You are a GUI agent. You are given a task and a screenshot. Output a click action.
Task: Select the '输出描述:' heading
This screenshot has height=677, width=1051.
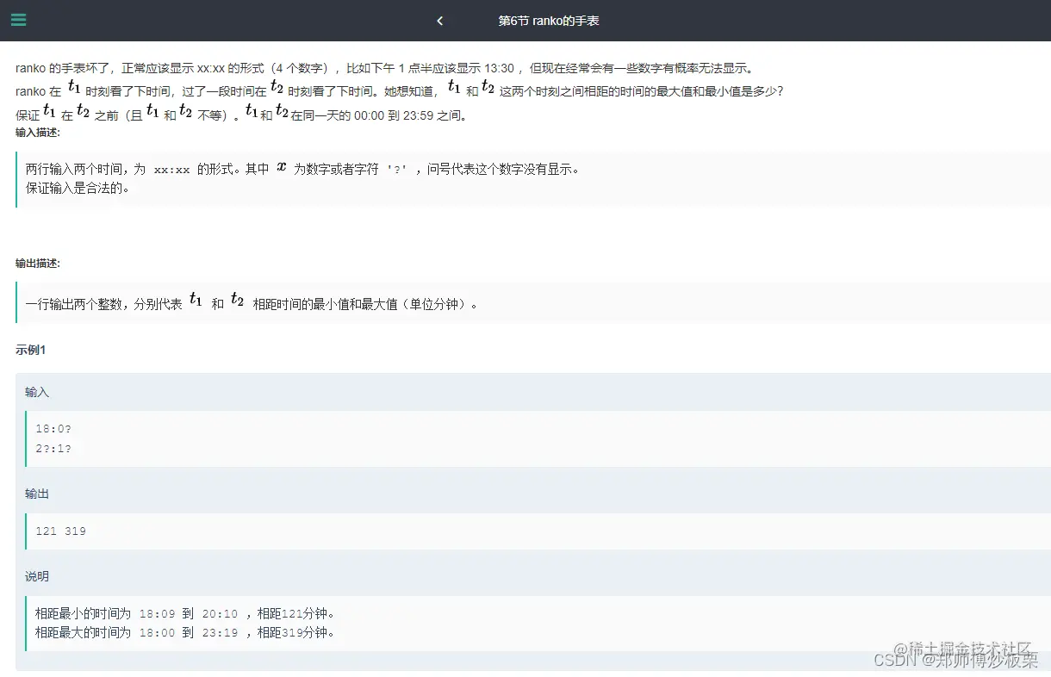pos(38,263)
